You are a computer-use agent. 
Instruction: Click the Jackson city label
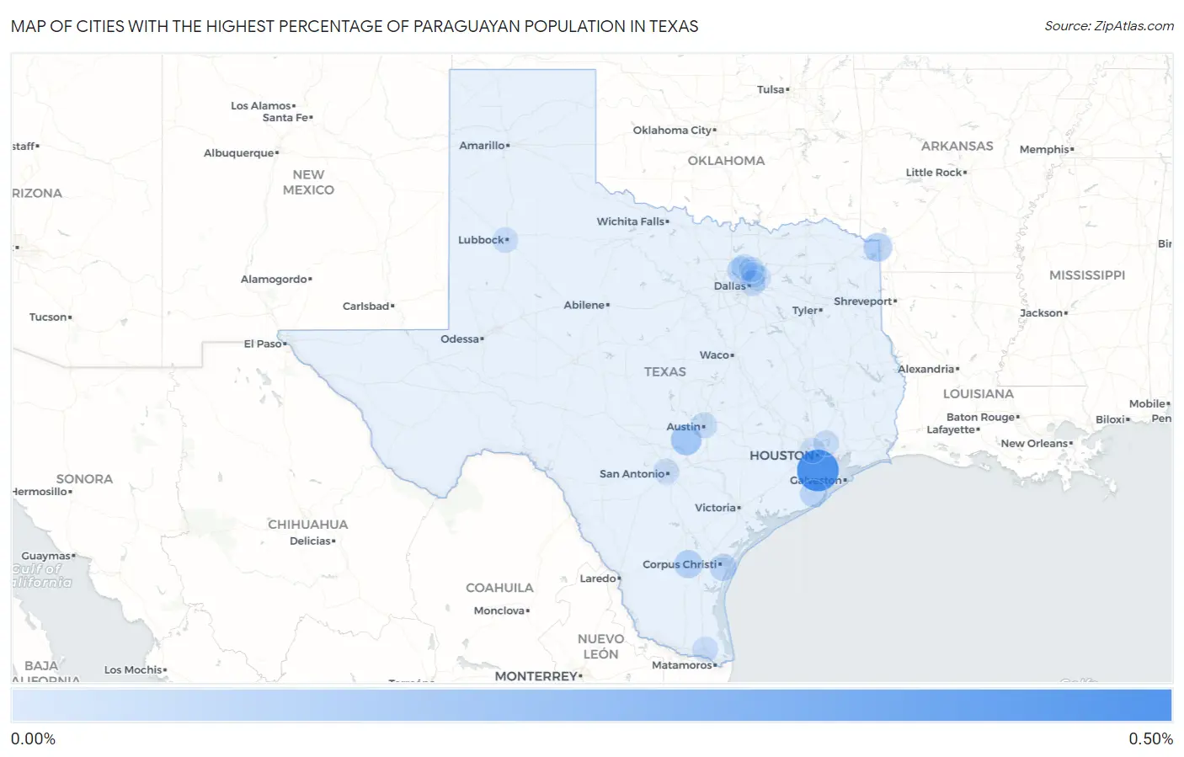[x=1042, y=313]
